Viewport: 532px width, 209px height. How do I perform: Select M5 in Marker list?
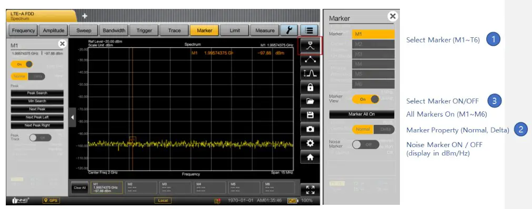tap(373, 74)
